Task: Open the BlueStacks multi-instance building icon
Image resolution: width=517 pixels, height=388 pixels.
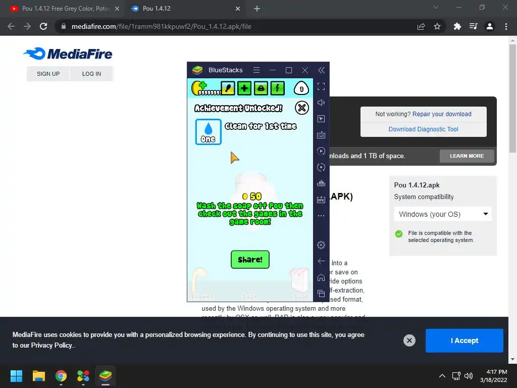Action: click(321, 183)
